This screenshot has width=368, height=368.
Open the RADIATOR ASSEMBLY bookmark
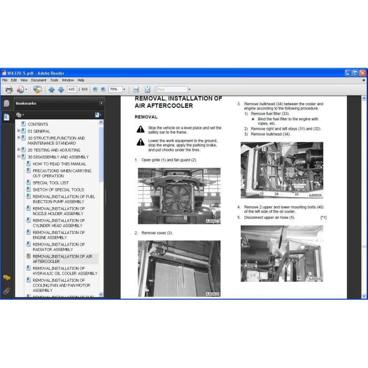click(59, 247)
